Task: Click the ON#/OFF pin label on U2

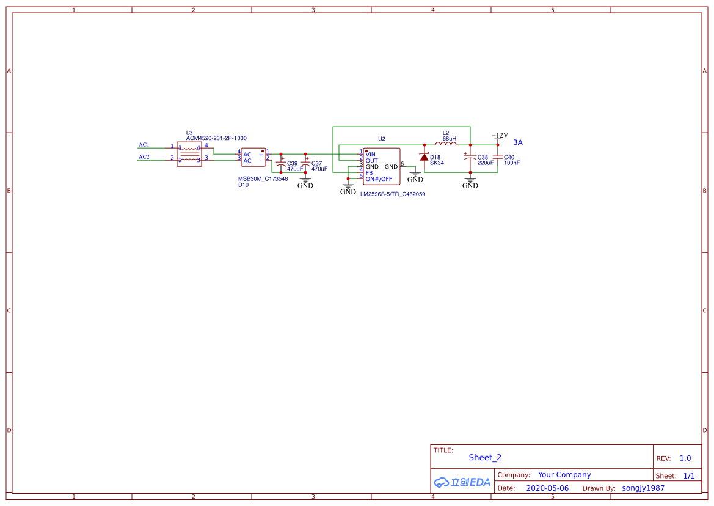Action: pos(379,179)
